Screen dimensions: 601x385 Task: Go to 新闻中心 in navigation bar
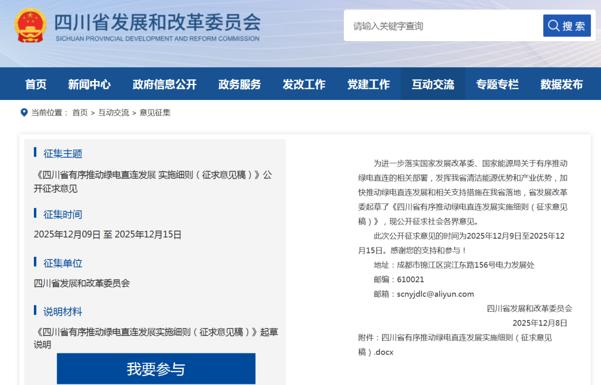click(x=89, y=84)
